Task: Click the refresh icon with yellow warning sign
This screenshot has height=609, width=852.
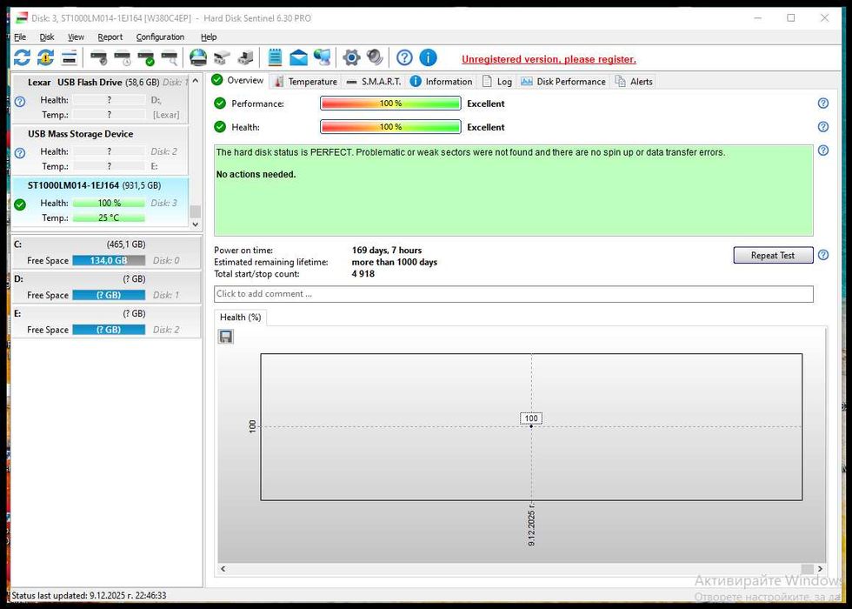Action: [x=45, y=57]
